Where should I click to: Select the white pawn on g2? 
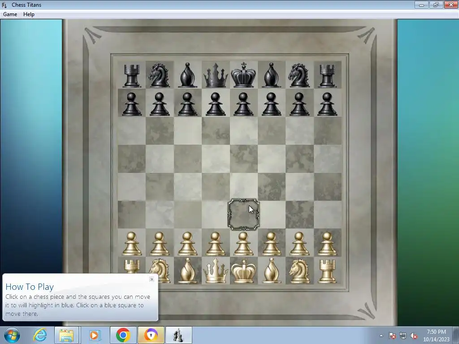click(x=299, y=244)
